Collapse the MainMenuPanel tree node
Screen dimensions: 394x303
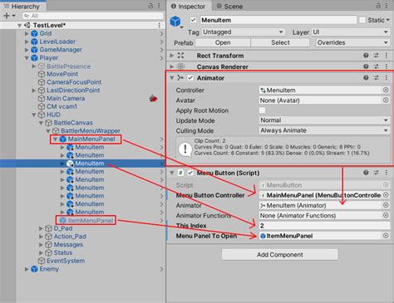coord(55,139)
